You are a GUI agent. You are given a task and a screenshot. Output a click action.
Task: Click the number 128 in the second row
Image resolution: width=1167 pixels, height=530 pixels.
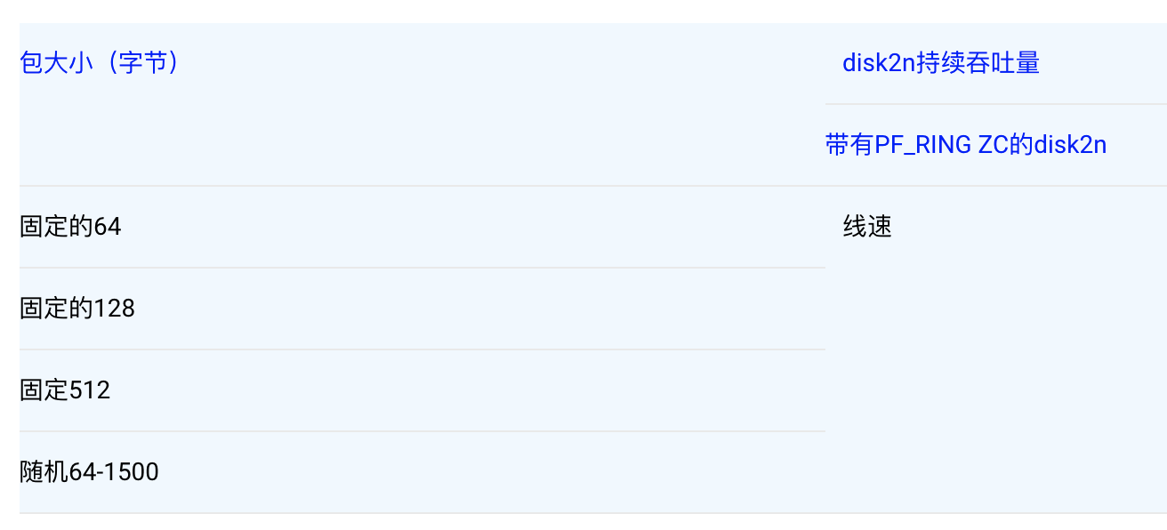click(115, 309)
